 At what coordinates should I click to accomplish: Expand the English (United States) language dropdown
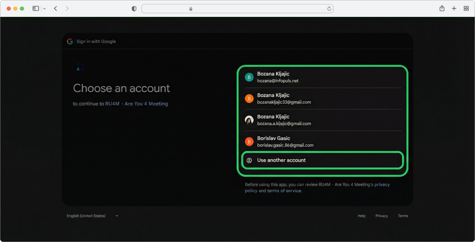[x=92, y=216]
